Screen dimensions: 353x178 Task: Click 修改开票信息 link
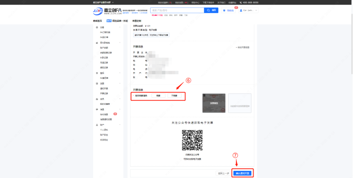[x=243, y=47]
